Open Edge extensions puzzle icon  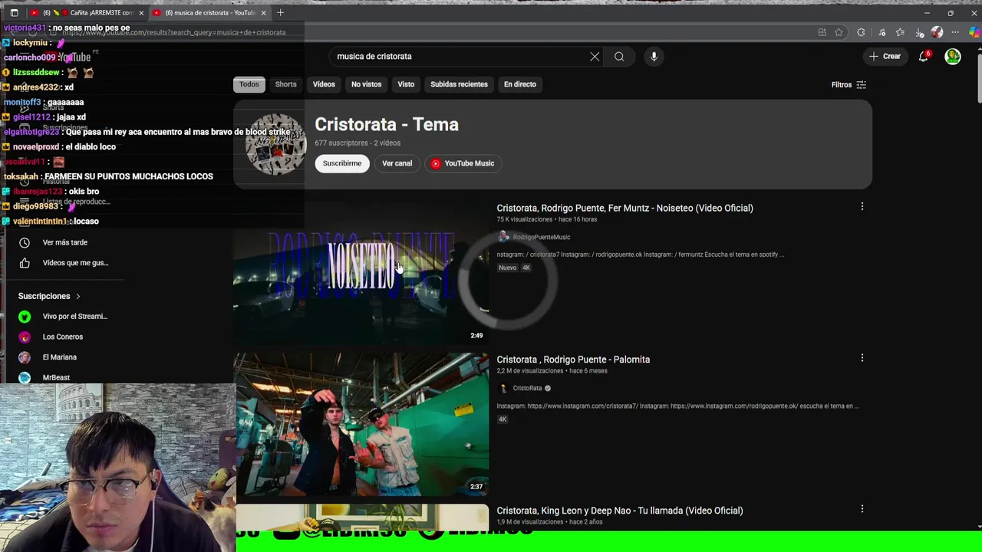861,32
